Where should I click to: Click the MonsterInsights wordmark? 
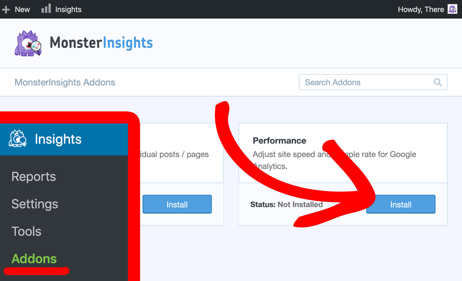[101, 43]
